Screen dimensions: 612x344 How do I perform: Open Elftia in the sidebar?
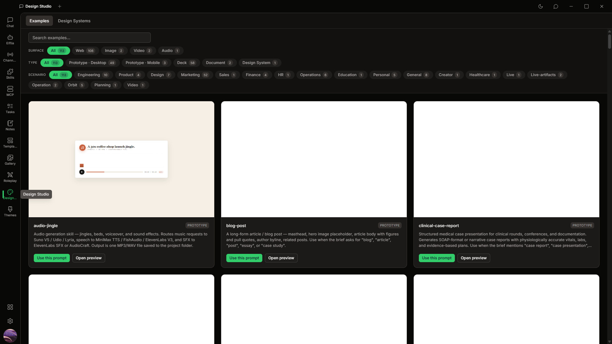pyautogui.click(x=10, y=39)
